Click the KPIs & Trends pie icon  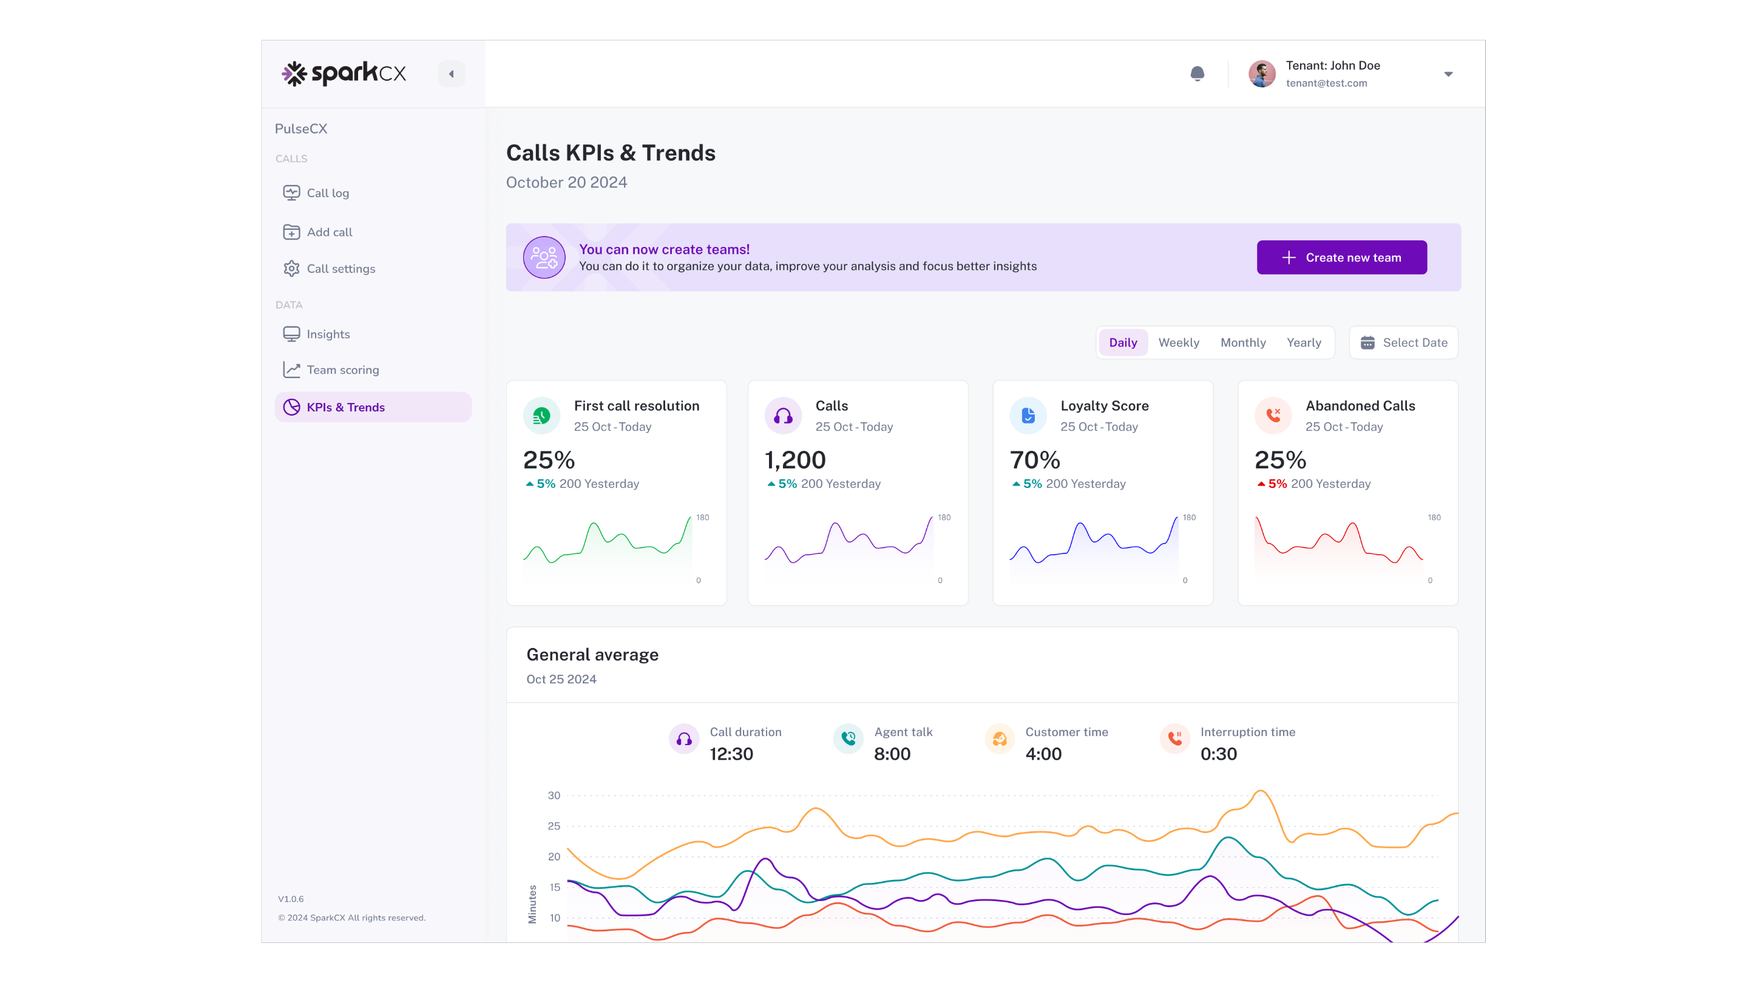(x=291, y=407)
